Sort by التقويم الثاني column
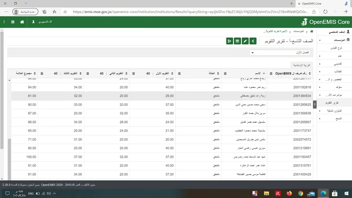The image size is (352, 198). click(126, 73)
